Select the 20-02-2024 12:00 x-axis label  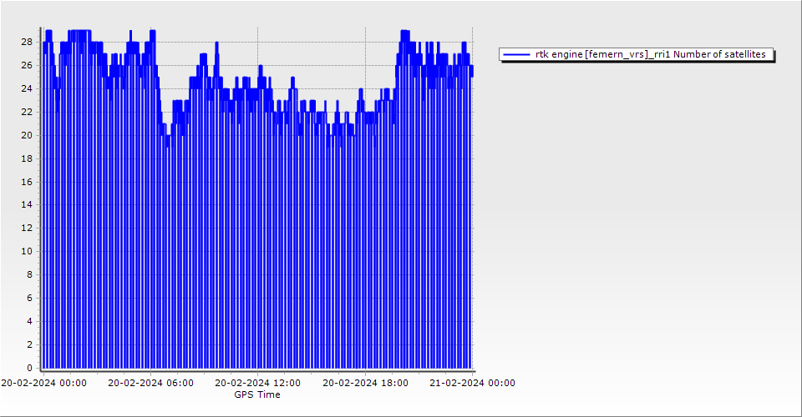click(258, 383)
